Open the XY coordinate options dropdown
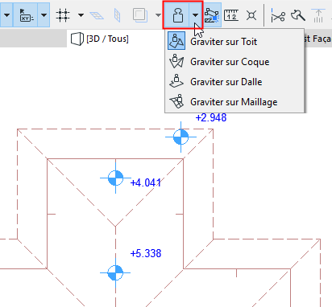 pos(44,15)
